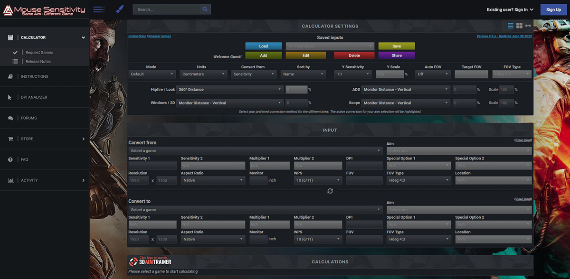Click the green Save button

tap(397, 46)
